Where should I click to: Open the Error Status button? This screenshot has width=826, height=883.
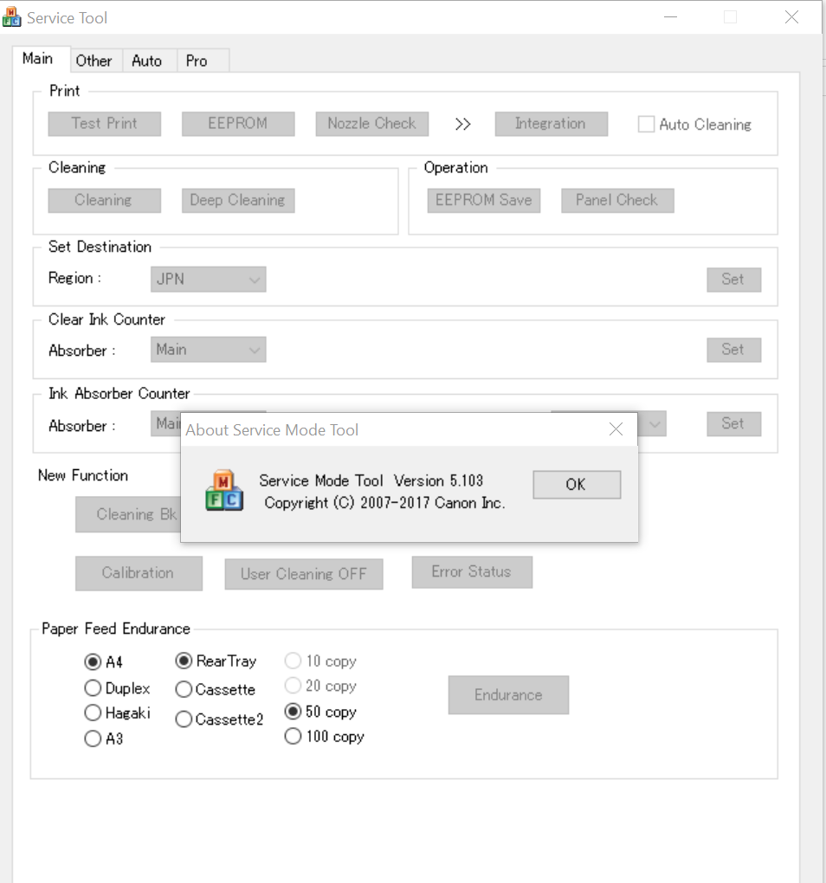coord(472,572)
